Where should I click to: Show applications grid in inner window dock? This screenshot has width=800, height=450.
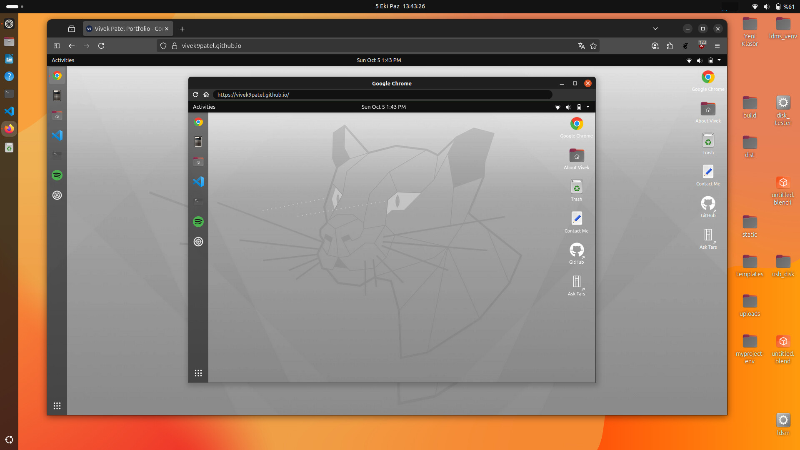(198, 373)
